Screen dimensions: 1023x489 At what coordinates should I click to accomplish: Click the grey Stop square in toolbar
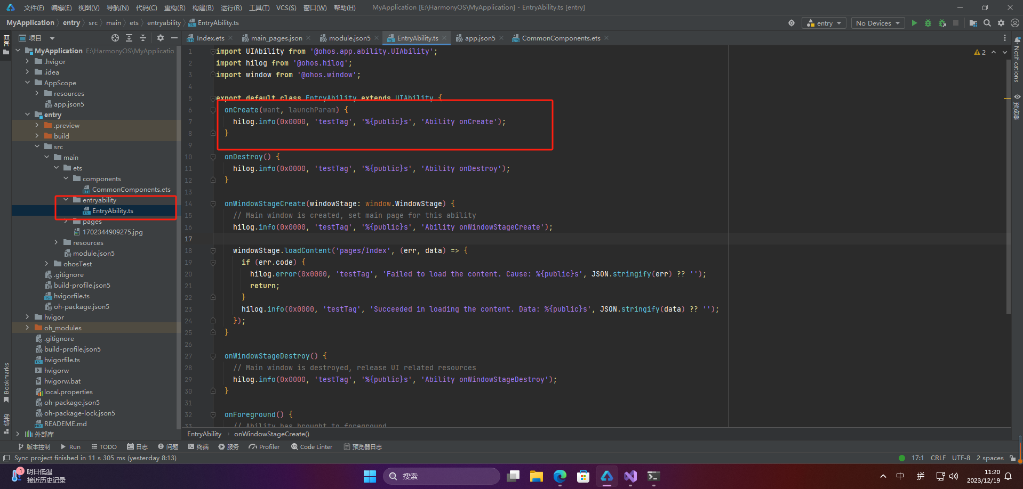click(x=956, y=23)
